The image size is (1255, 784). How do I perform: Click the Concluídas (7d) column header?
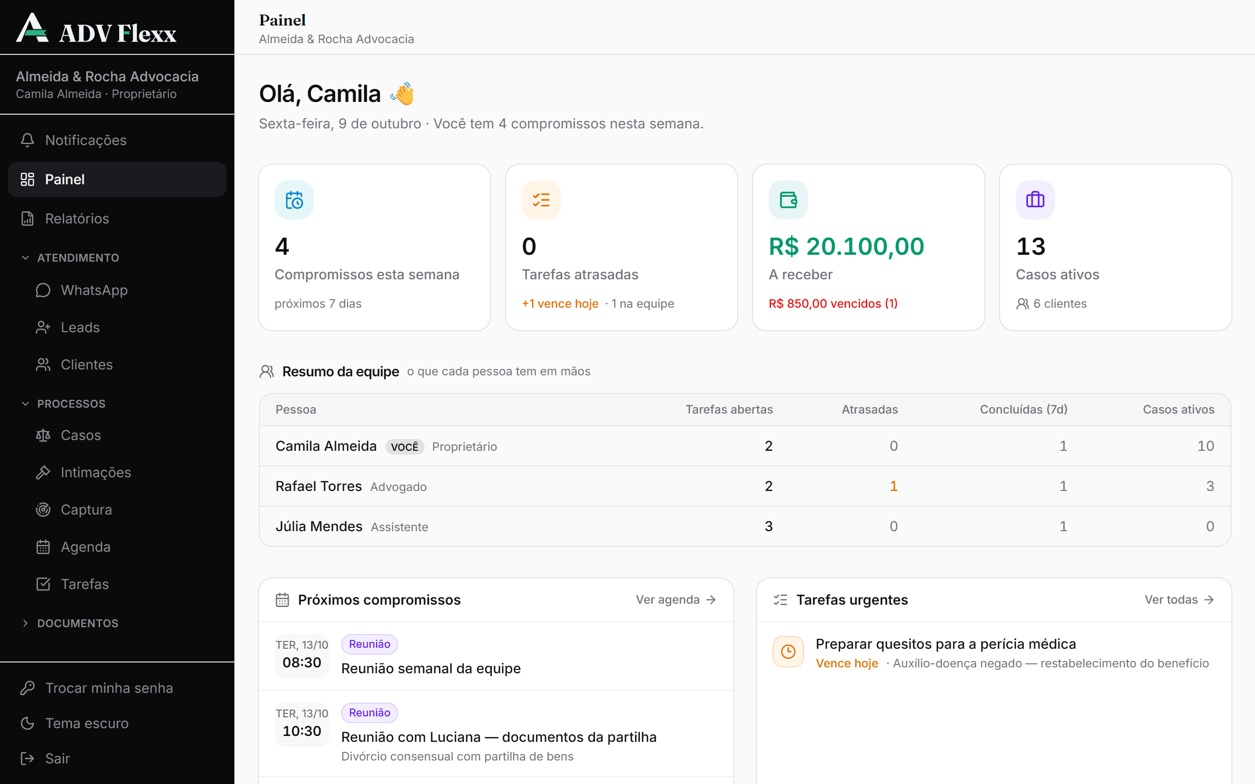[x=1023, y=410]
